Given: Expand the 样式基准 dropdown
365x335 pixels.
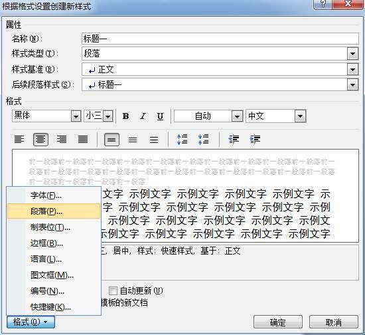Looking at the screenshot, I should click(352, 70).
